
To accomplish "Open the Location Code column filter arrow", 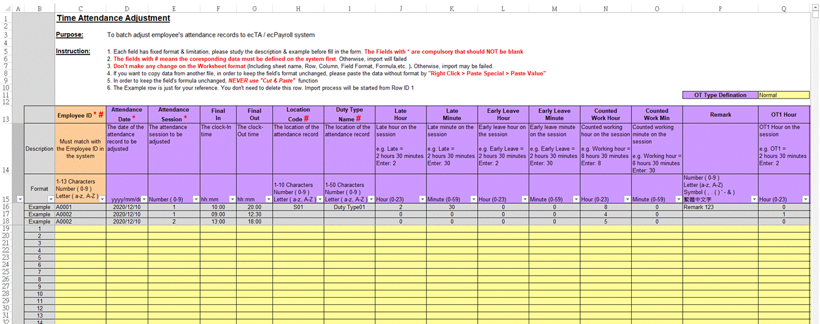I will click(319, 200).
